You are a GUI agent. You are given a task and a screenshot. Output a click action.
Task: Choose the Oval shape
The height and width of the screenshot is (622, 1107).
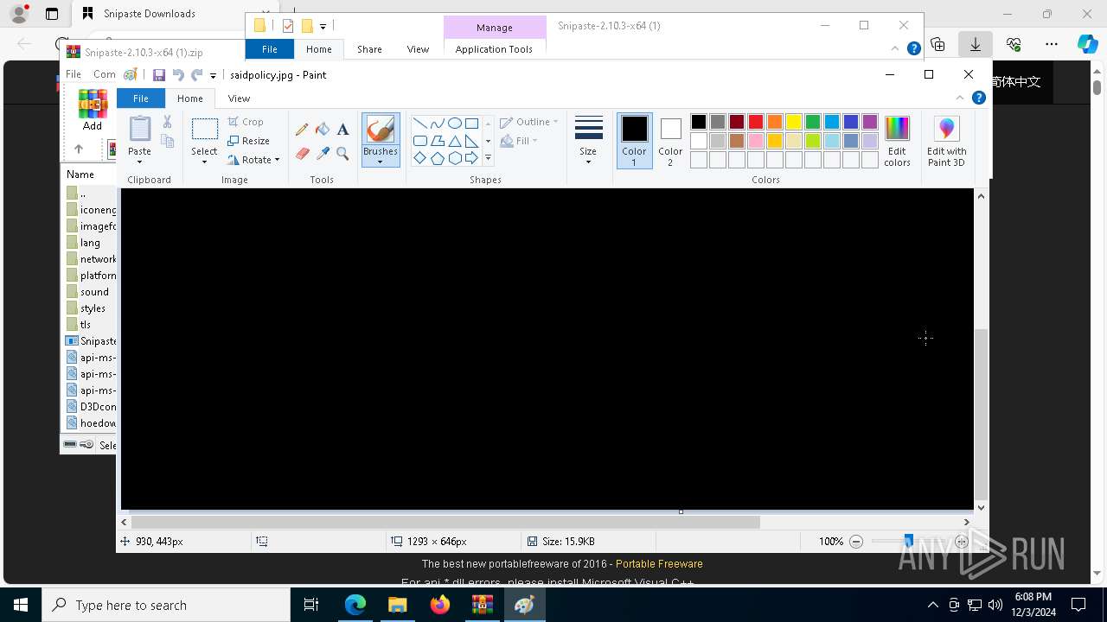pyautogui.click(x=454, y=124)
